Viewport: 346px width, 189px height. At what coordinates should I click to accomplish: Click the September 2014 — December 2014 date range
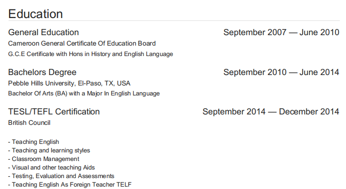[x=271, y=112]
